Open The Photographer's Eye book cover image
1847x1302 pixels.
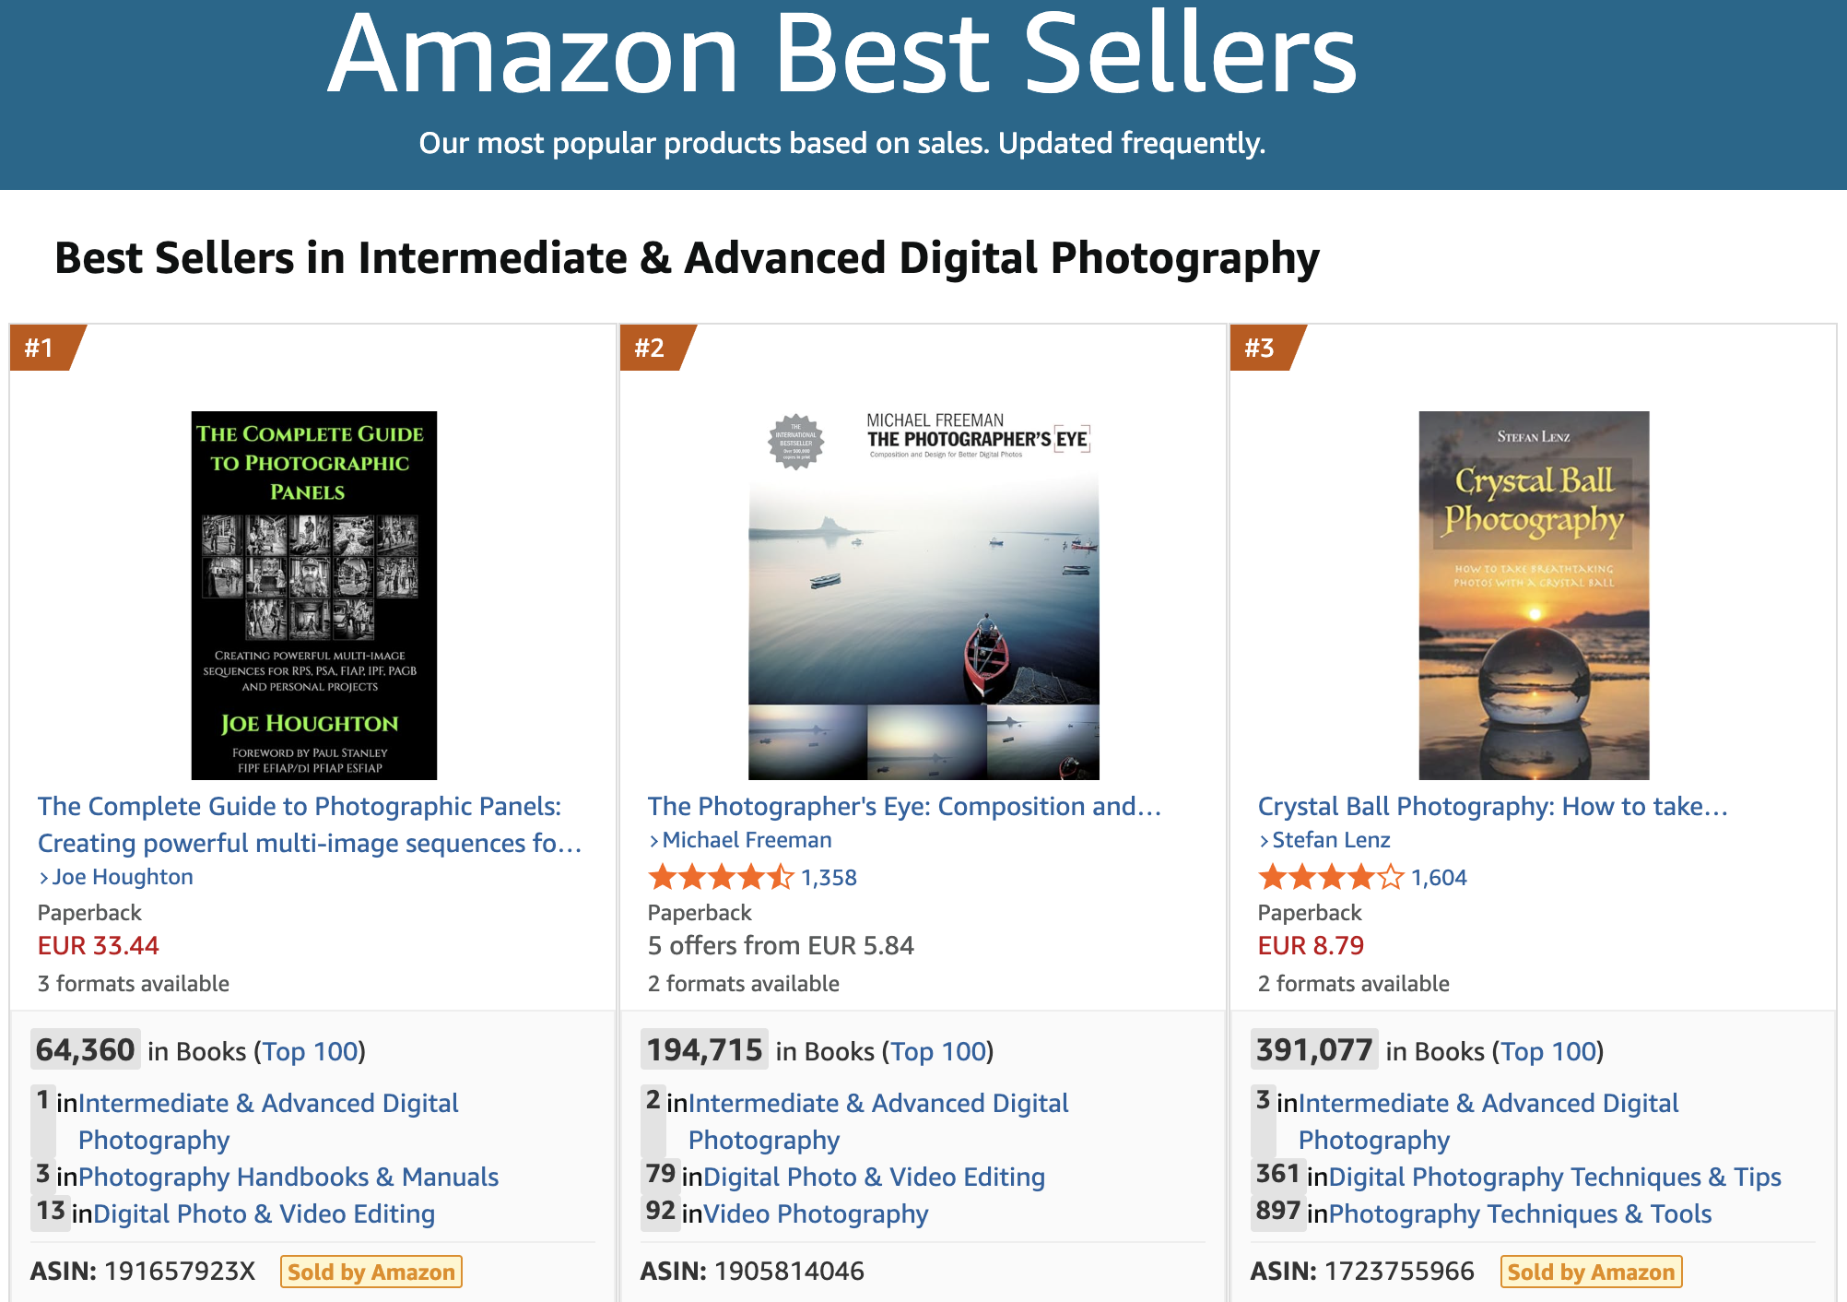(x=923, y=595)
